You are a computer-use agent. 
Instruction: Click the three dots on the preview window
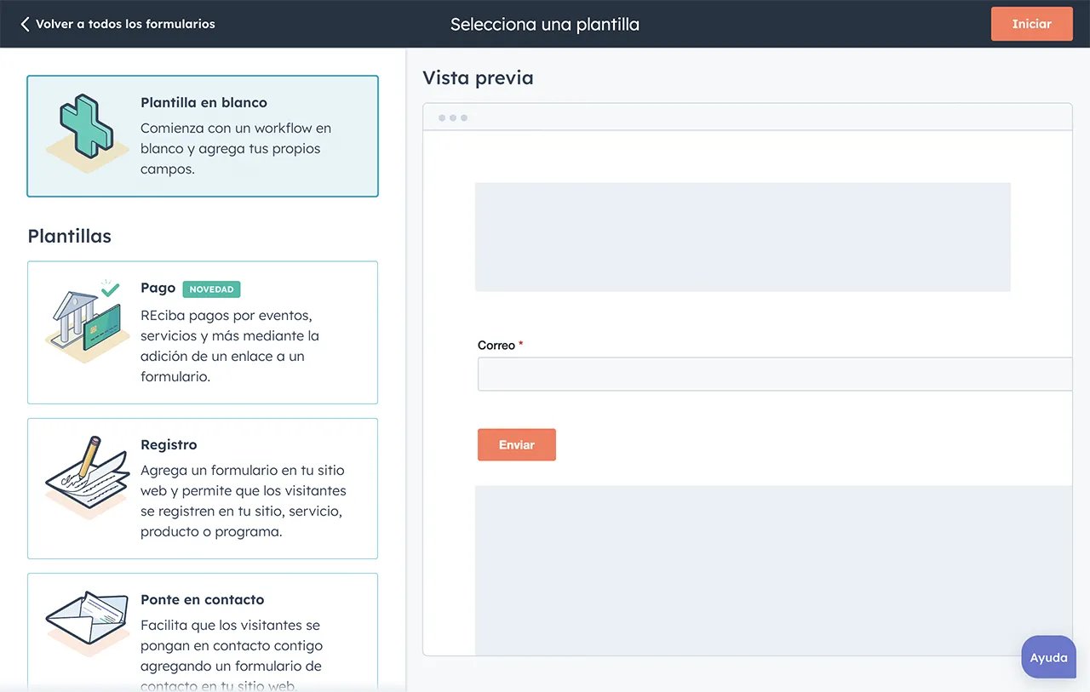click(451, 117)
